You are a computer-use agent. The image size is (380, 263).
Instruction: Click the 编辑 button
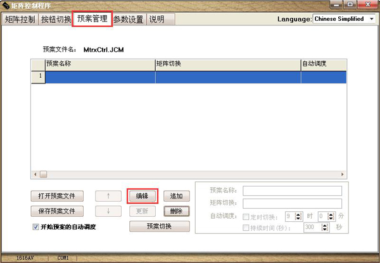(x=142, y=196)
